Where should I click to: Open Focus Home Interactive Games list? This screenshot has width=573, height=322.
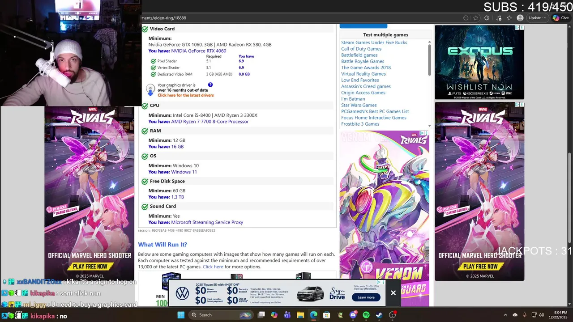pos(374,118)
